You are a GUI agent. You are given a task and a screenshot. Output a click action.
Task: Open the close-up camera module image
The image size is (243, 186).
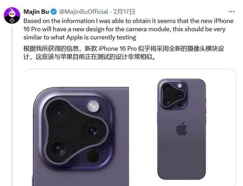coord(81,136)
